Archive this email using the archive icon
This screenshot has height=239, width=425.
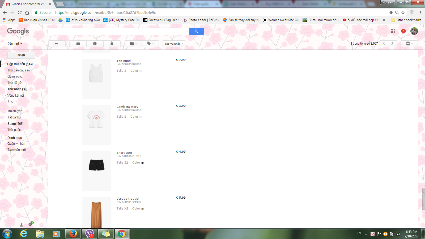[x=78, y=44]
